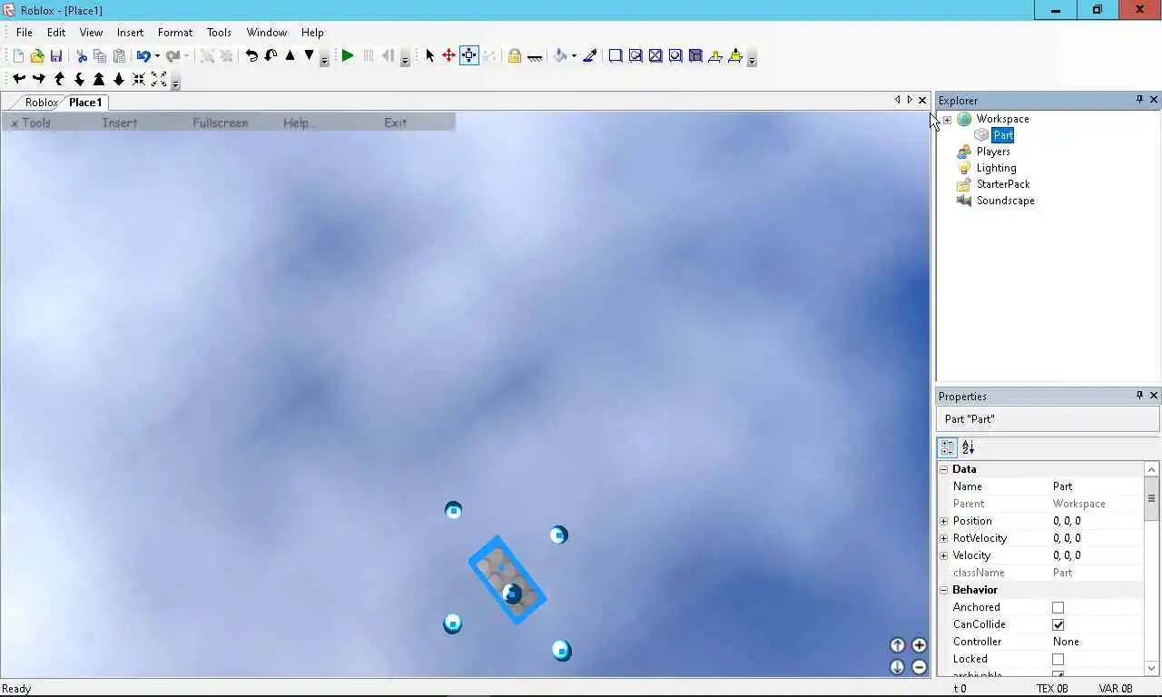Zoom out with the viewport minus button
Screen dimensions: 1162x697
tap(919, 667)
